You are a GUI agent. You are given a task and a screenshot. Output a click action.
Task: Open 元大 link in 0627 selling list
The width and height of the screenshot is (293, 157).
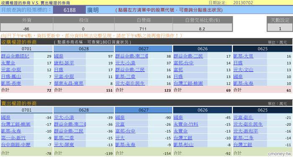(x=120, y=138)
